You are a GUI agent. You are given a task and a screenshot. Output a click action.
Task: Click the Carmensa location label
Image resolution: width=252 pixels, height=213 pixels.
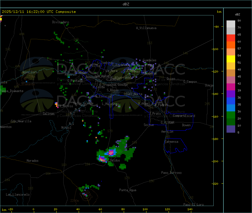click(171, 142)
